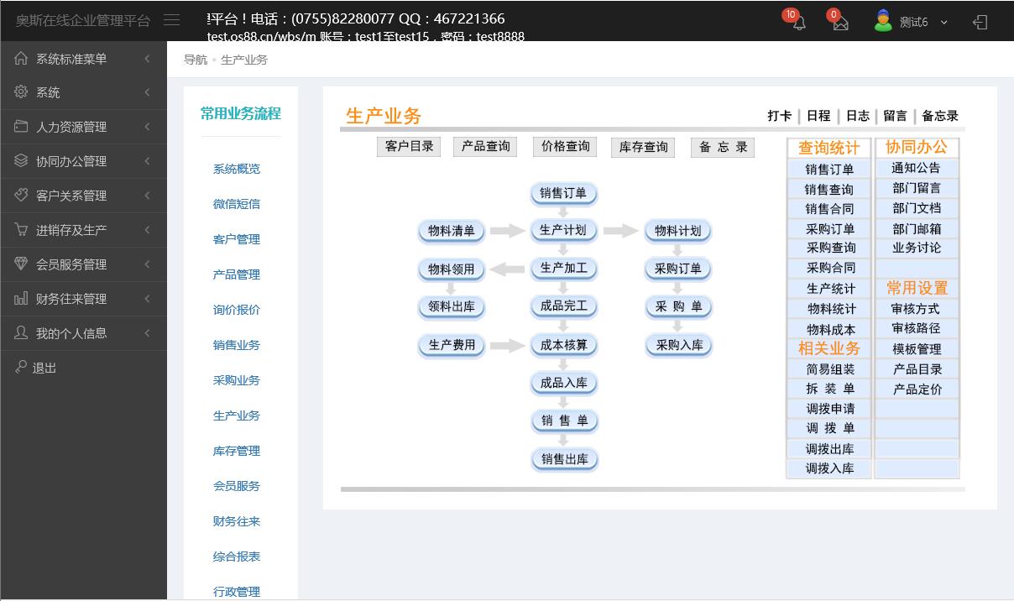Open 采购合同 under 查询统计
Image resolution: width=1014 pixels, height=601 pixels.
(831, 268)
